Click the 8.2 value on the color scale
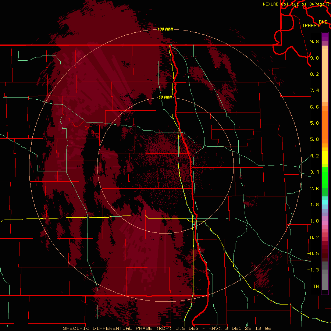Viewport: 331px width, 331px height. (314, 74)
